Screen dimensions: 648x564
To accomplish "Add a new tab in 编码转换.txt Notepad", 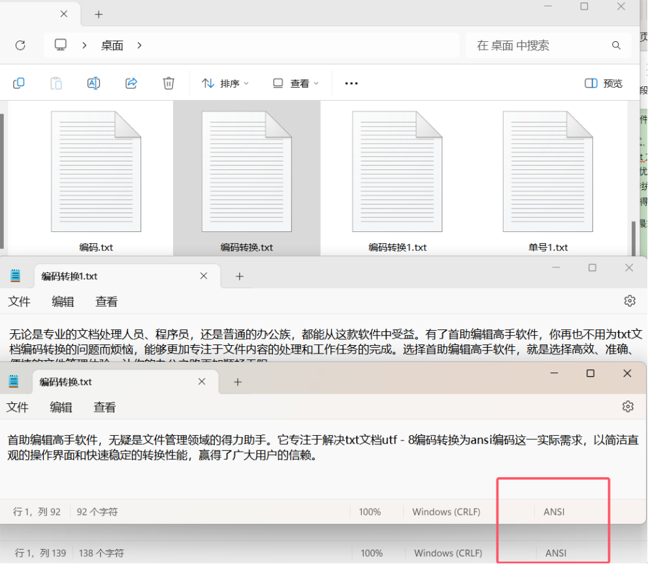I will pyautogui.click(x=238, y=382).
